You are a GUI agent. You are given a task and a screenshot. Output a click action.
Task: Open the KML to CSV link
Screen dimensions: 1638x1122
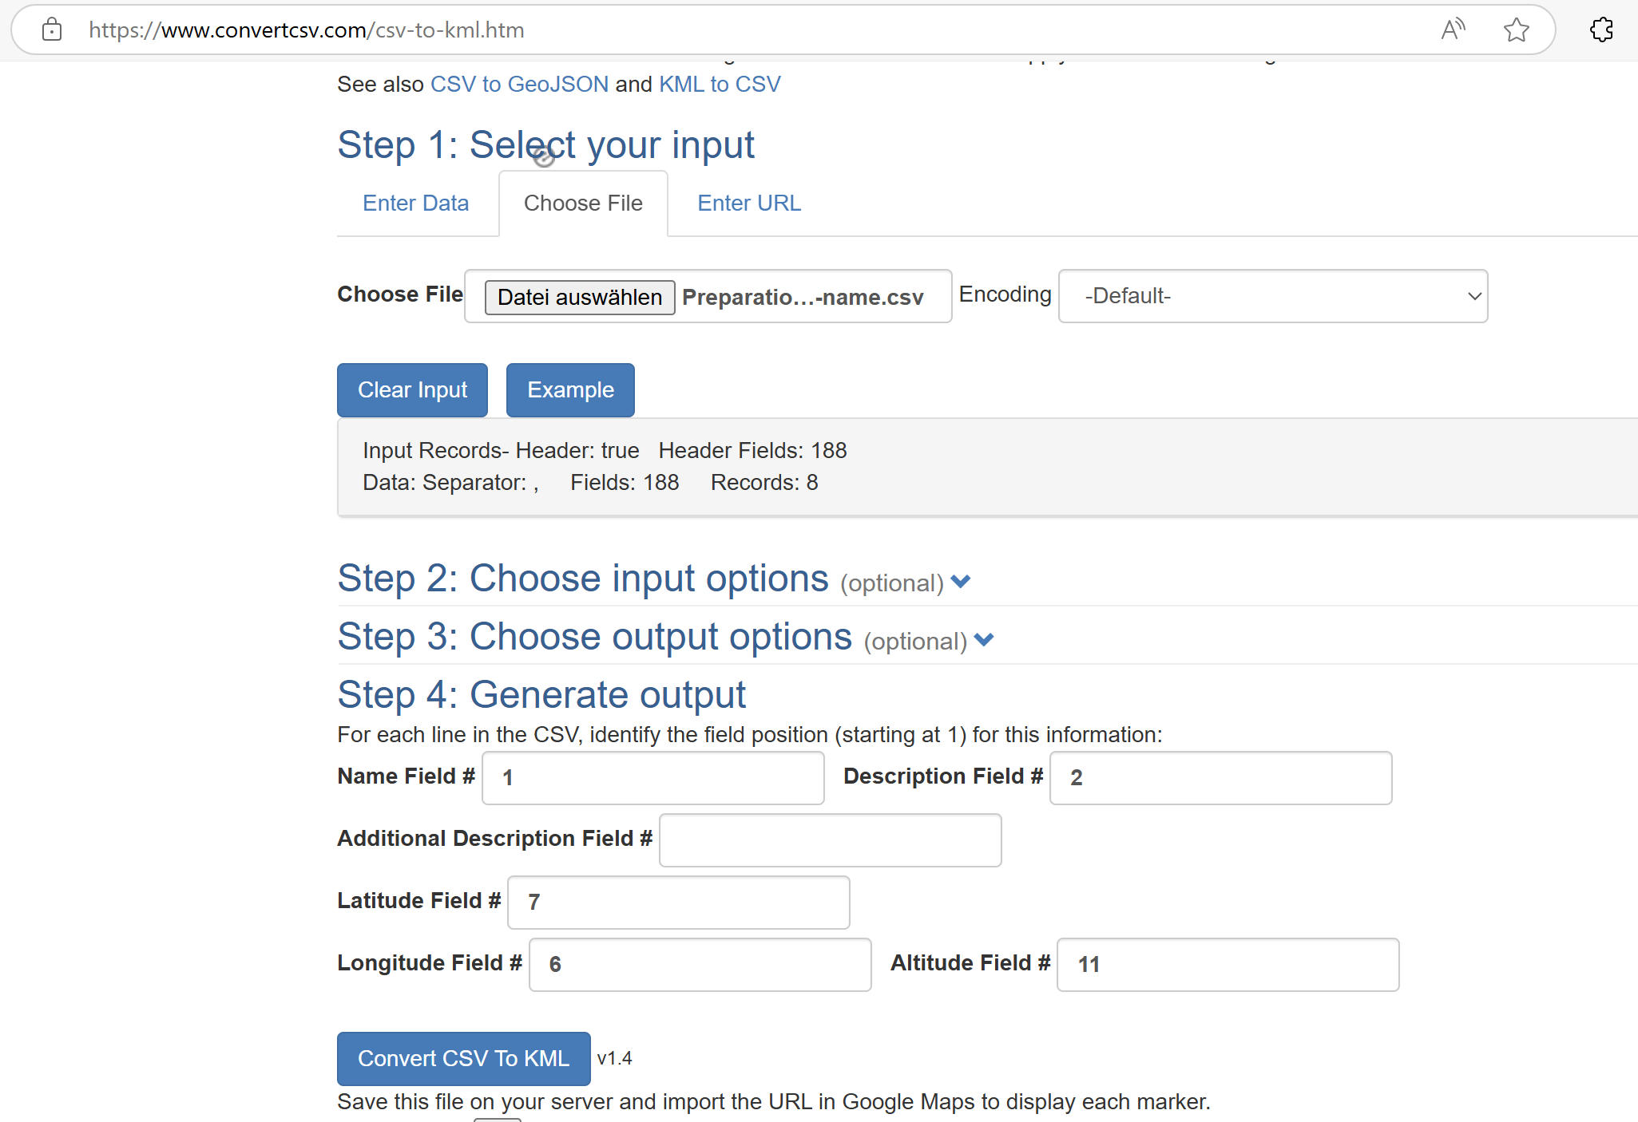pyautogui.click(x=720, y=85)
